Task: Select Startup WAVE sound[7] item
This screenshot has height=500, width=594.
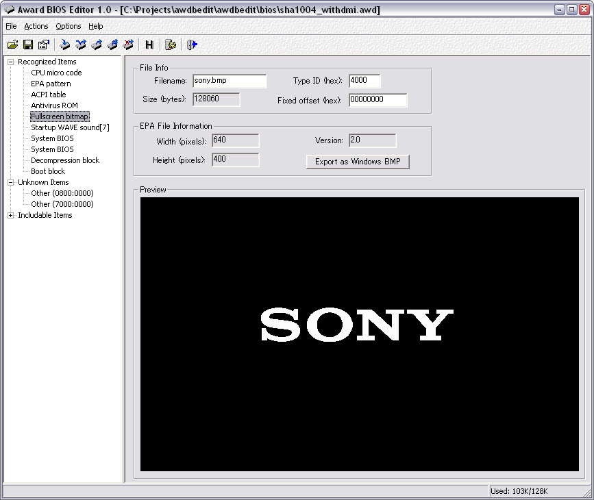Action: click(x=70, y=127)
